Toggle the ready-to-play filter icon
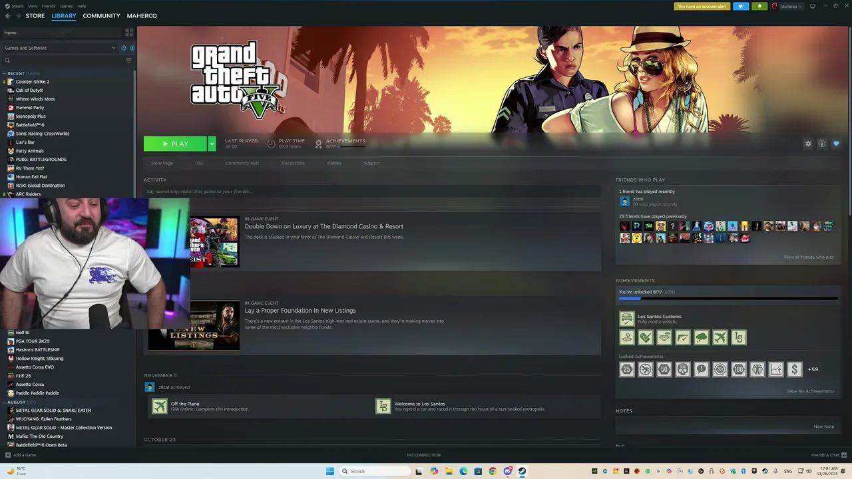This screenshot has height=479, width=852. click(x=132, y=48)
